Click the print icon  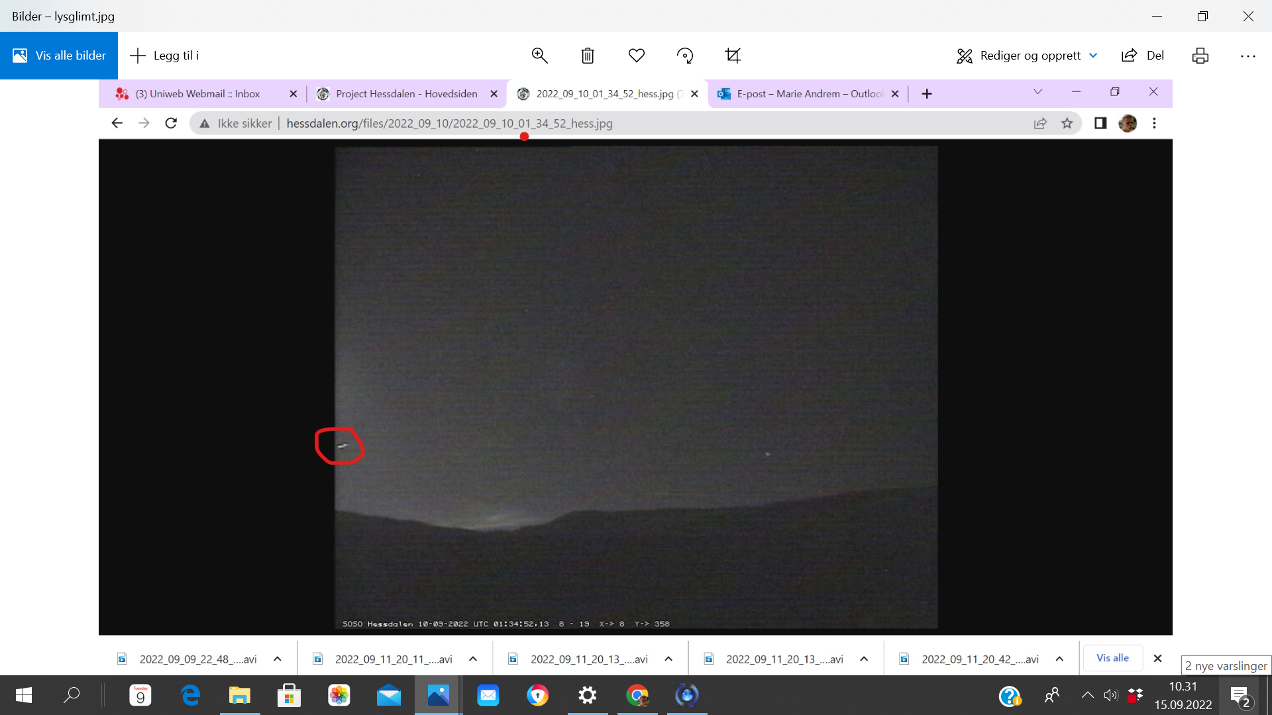pos(1200,56)
